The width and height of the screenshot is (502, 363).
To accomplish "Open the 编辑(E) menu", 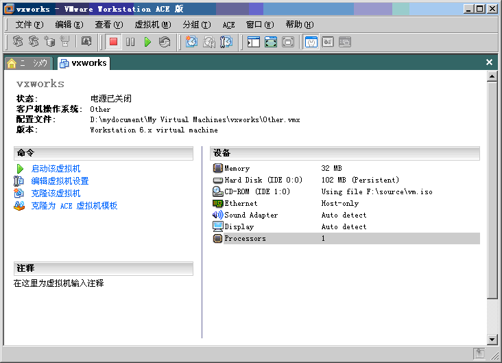I will click(69, 25).
